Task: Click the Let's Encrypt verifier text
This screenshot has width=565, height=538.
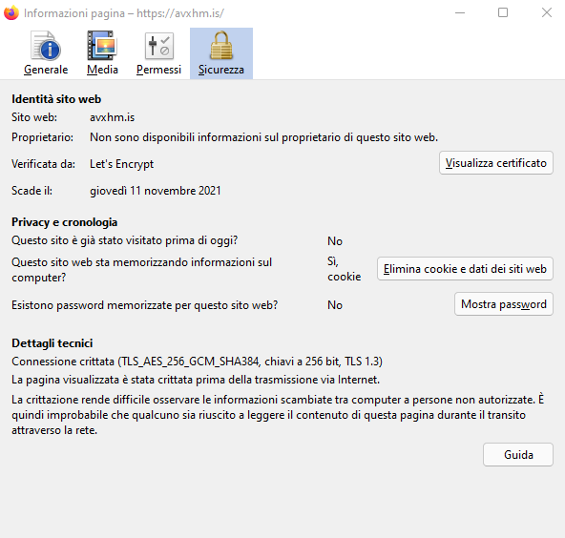Action: (122, 164)
